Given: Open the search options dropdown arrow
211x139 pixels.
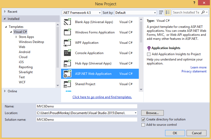Looking at the screenshot, I should tap(207, 12).
